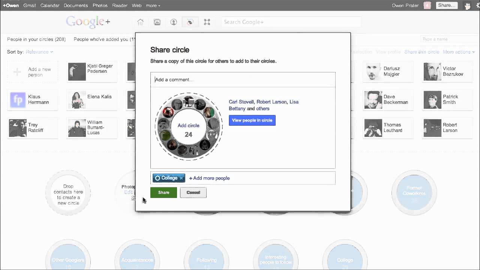The height and width of the screenshot is (270, 480).
Task: Click the Share… button in top bar
Action: pyautogui.click(x=447, y=5)
